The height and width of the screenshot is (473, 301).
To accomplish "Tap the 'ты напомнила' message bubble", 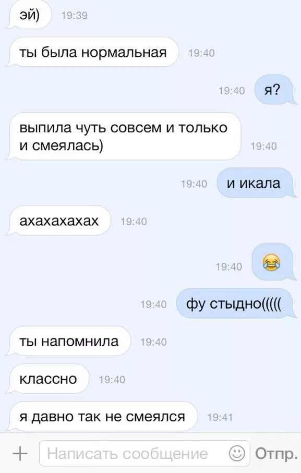I will (x=68, y=341).
